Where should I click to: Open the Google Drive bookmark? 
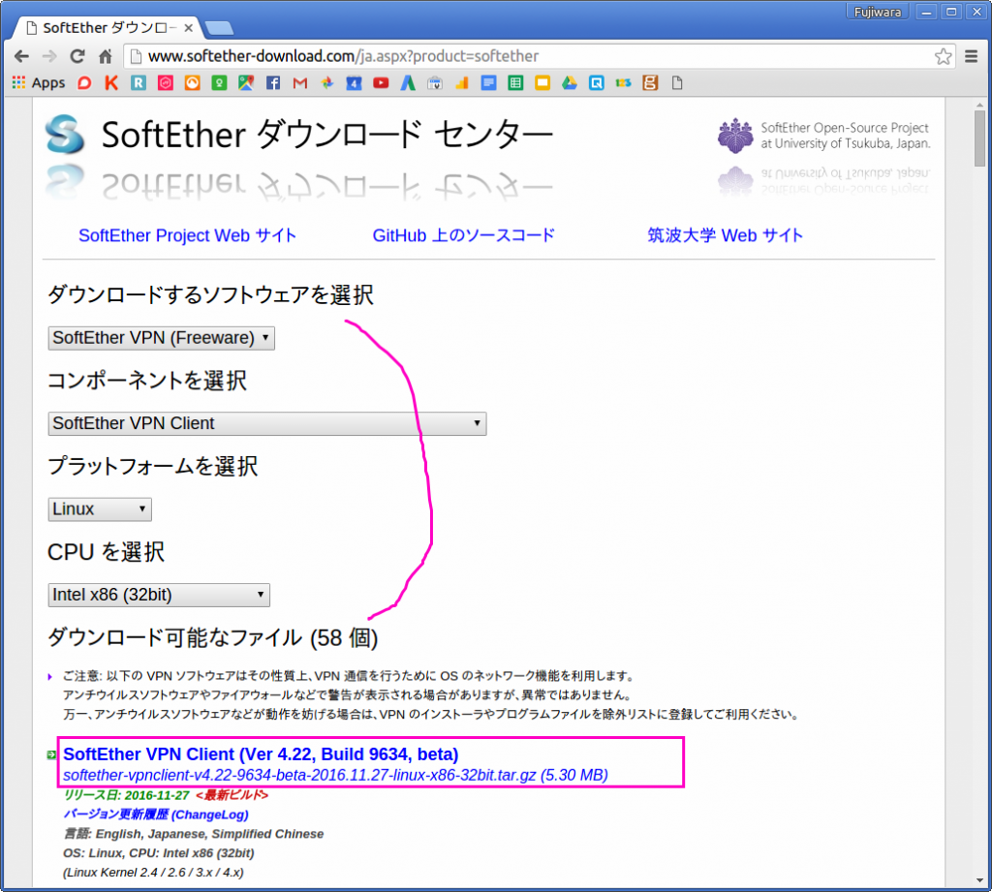coord(570,83)
